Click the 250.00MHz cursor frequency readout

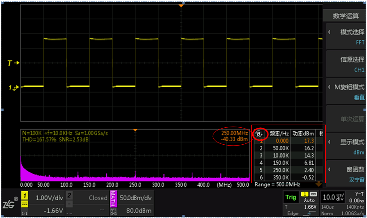click(234, 133)
